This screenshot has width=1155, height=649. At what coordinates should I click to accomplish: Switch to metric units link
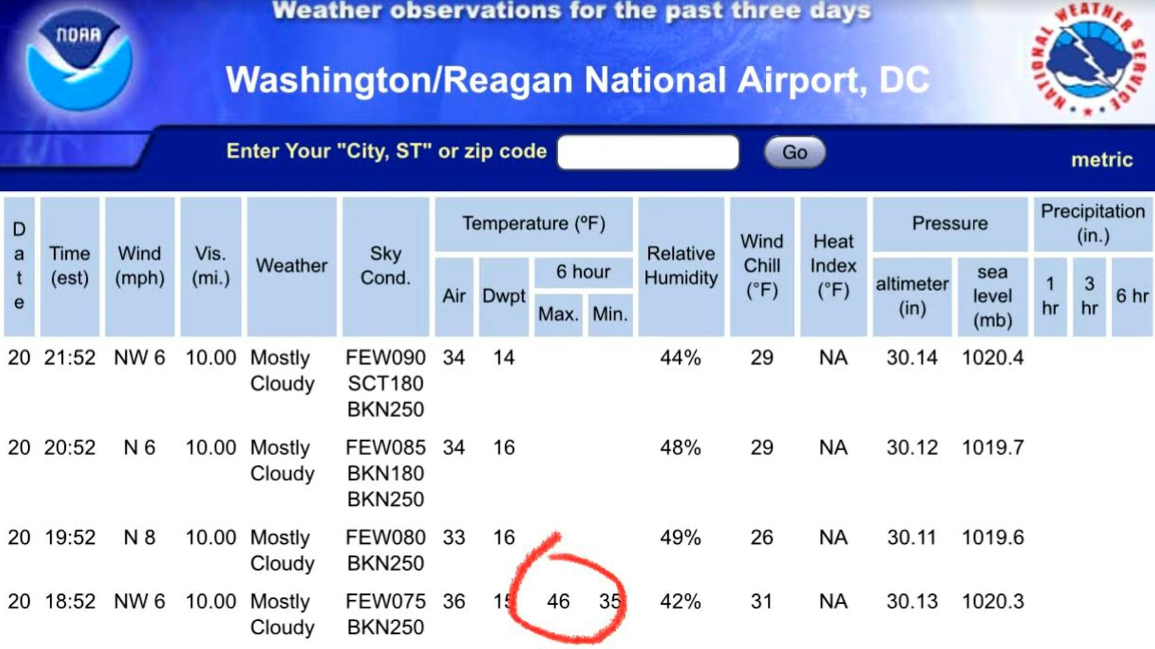coord(1102,160)
